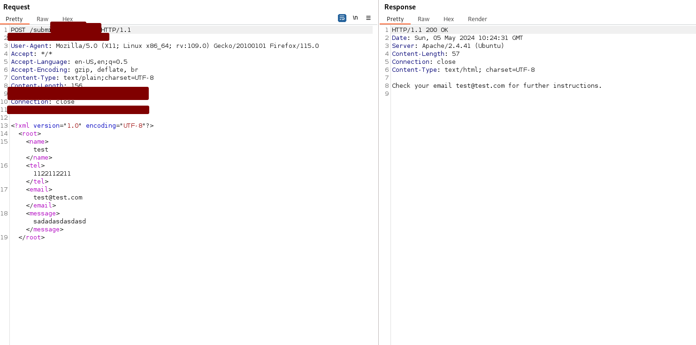Image resolution: width=696 pixels, height=345 pixels.
Task: Open the Hex tab in Request panel
Action: [x=68, y=19]
